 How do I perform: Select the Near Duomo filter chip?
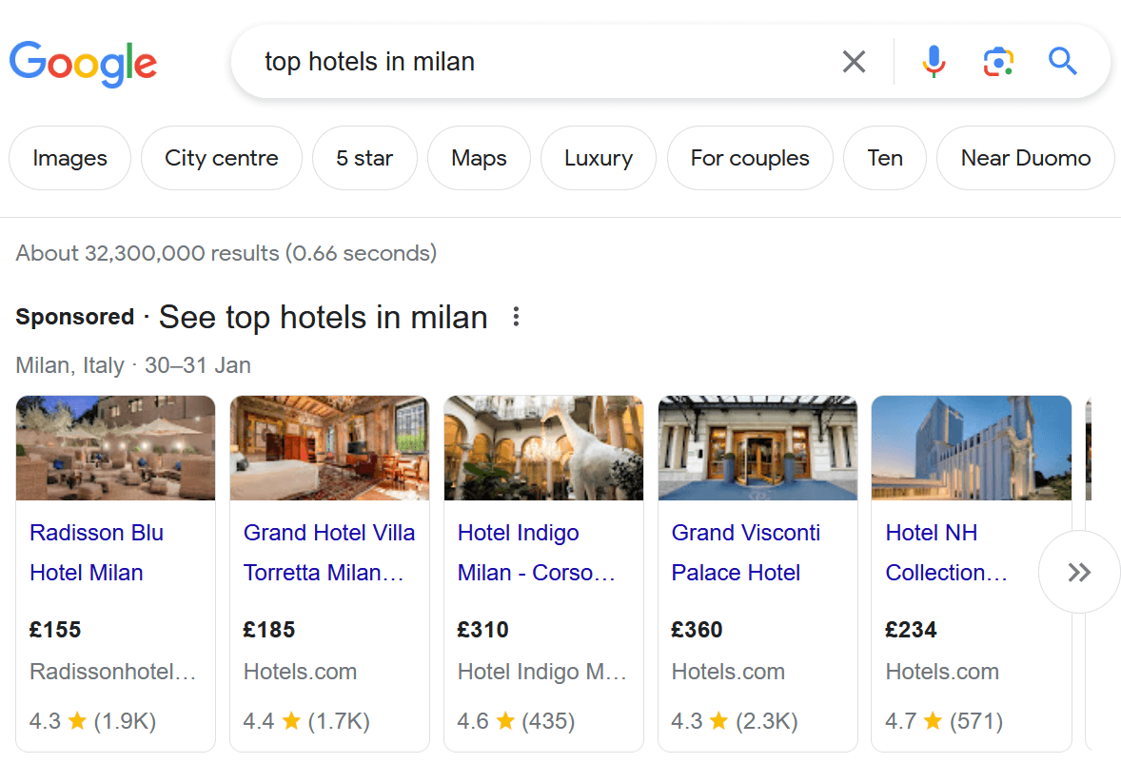tap(1025, 158)
